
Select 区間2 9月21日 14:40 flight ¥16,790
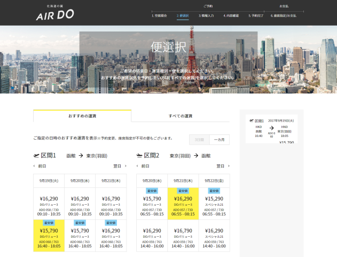point(183,236)
